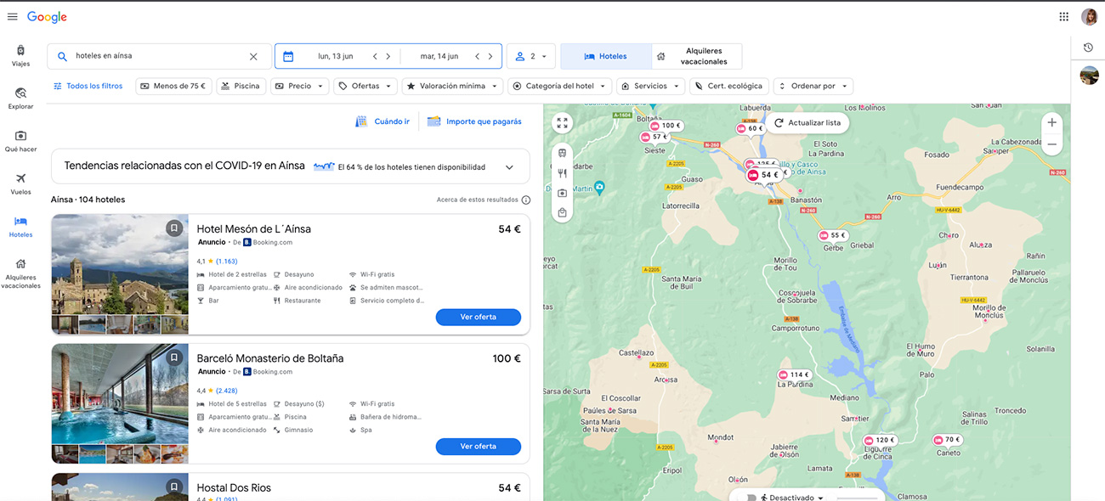Viewport: 1105px width, 501px height.
Task: Go to previous day for check-in lun, 13 jun
Action: [375, 56]
